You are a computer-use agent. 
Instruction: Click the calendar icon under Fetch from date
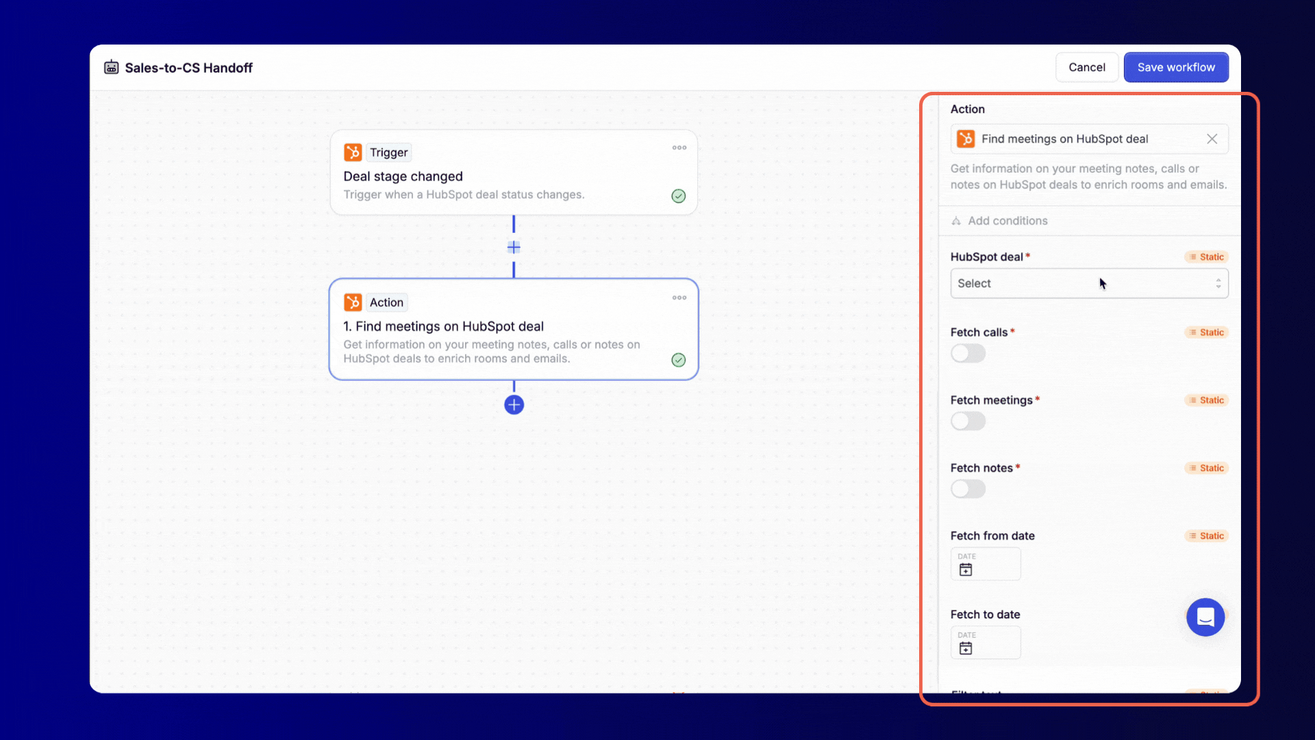(966, 570)
